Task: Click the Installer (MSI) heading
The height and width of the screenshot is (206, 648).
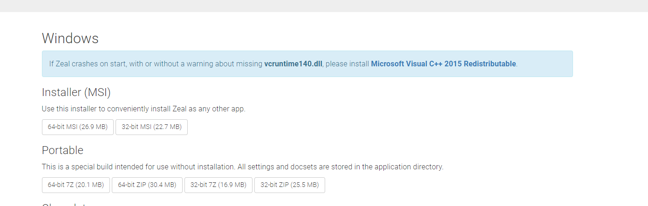Action: coord(76,92)
